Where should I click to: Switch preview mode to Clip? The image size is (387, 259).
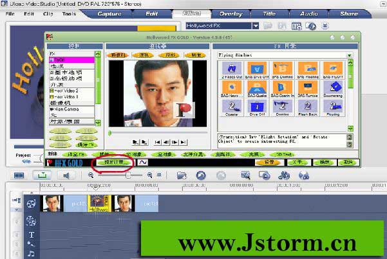coord(26,161)
